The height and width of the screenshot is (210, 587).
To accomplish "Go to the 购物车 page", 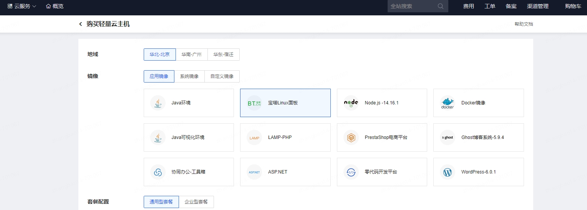I will point(573,6).
